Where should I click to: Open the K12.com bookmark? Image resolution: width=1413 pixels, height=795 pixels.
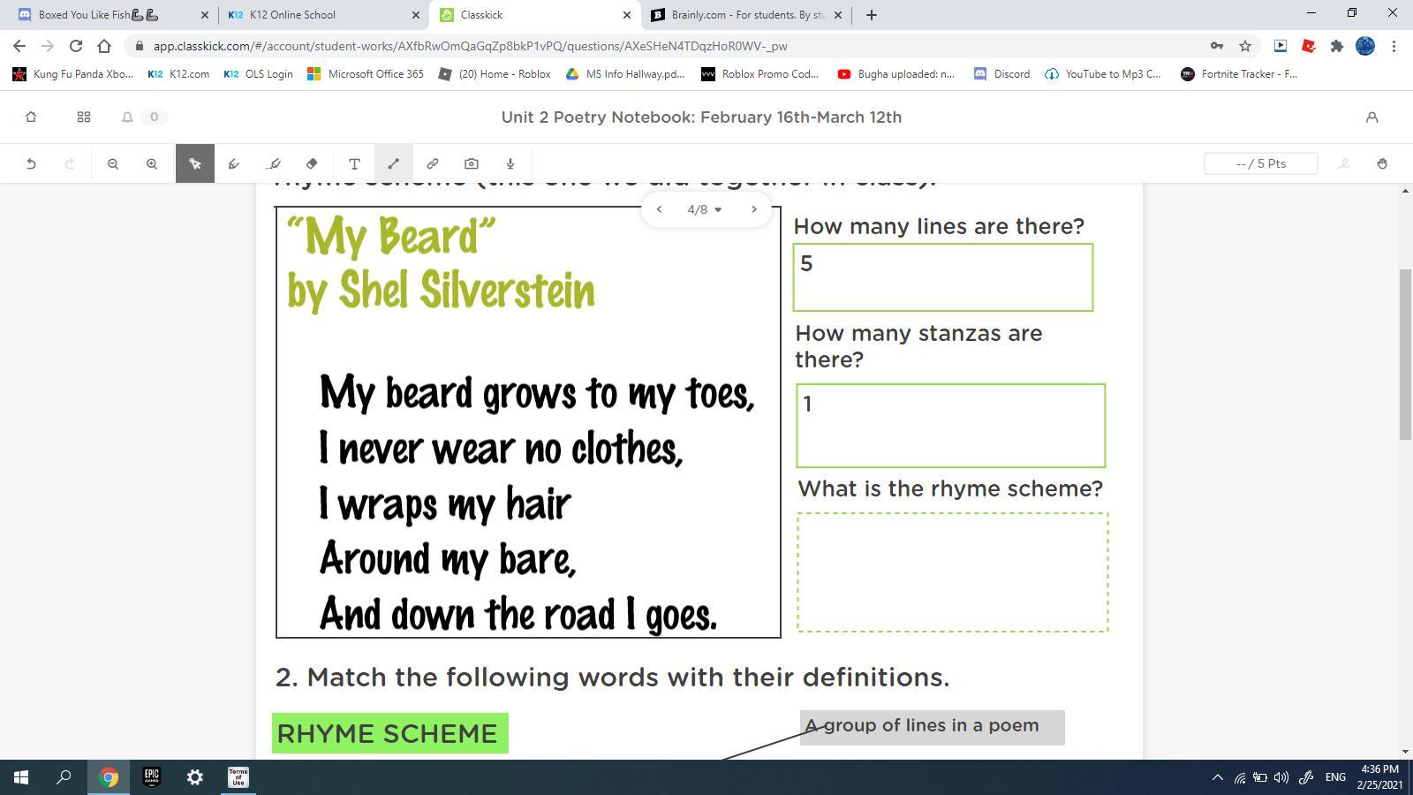pyautogui.click(x=179, y=74)
